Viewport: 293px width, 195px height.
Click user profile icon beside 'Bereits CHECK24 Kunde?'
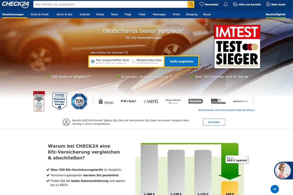coord(66,122)
